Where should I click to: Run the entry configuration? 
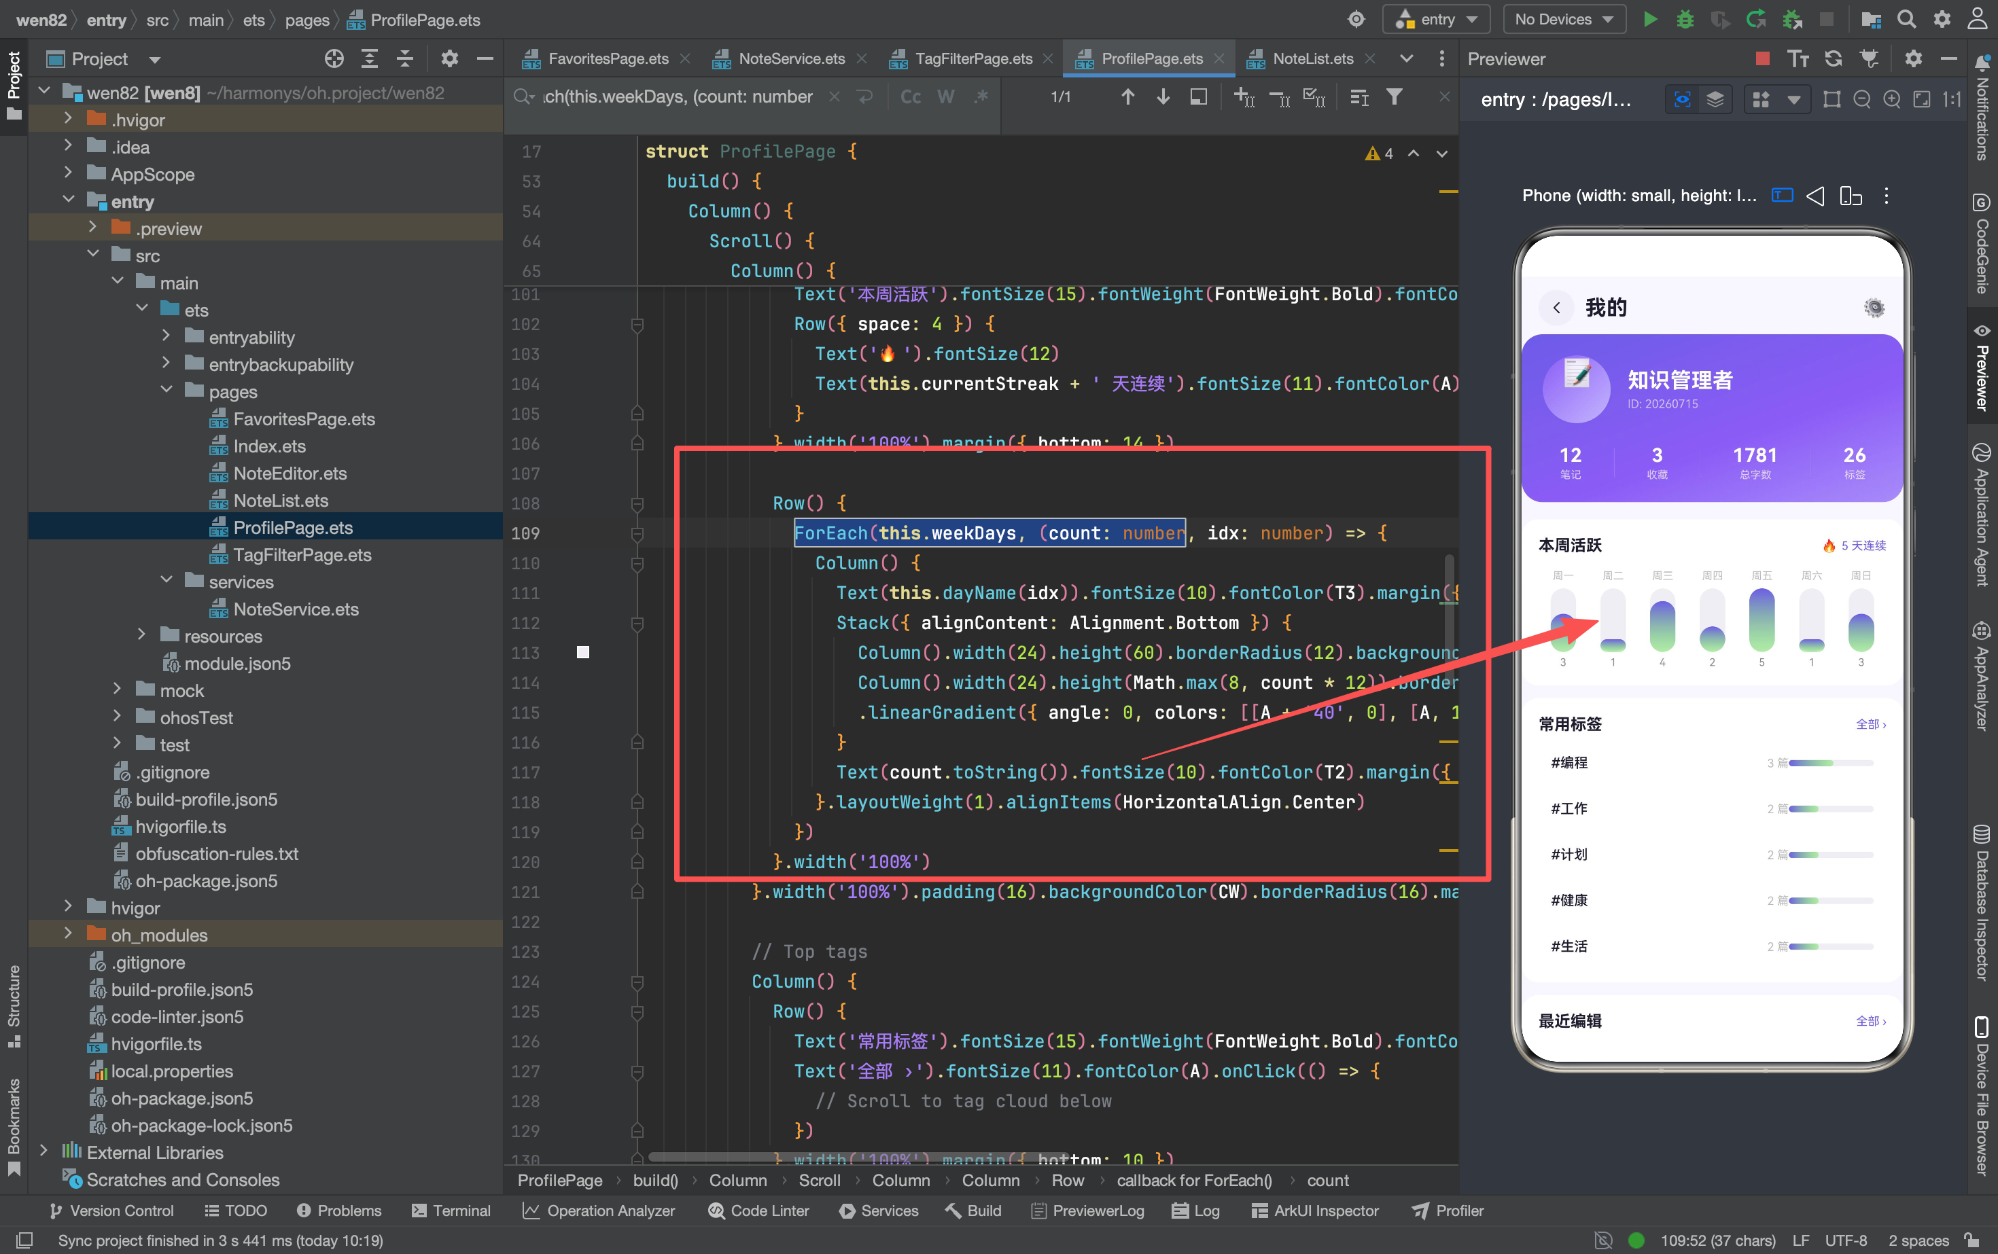tap(1650, 19)
